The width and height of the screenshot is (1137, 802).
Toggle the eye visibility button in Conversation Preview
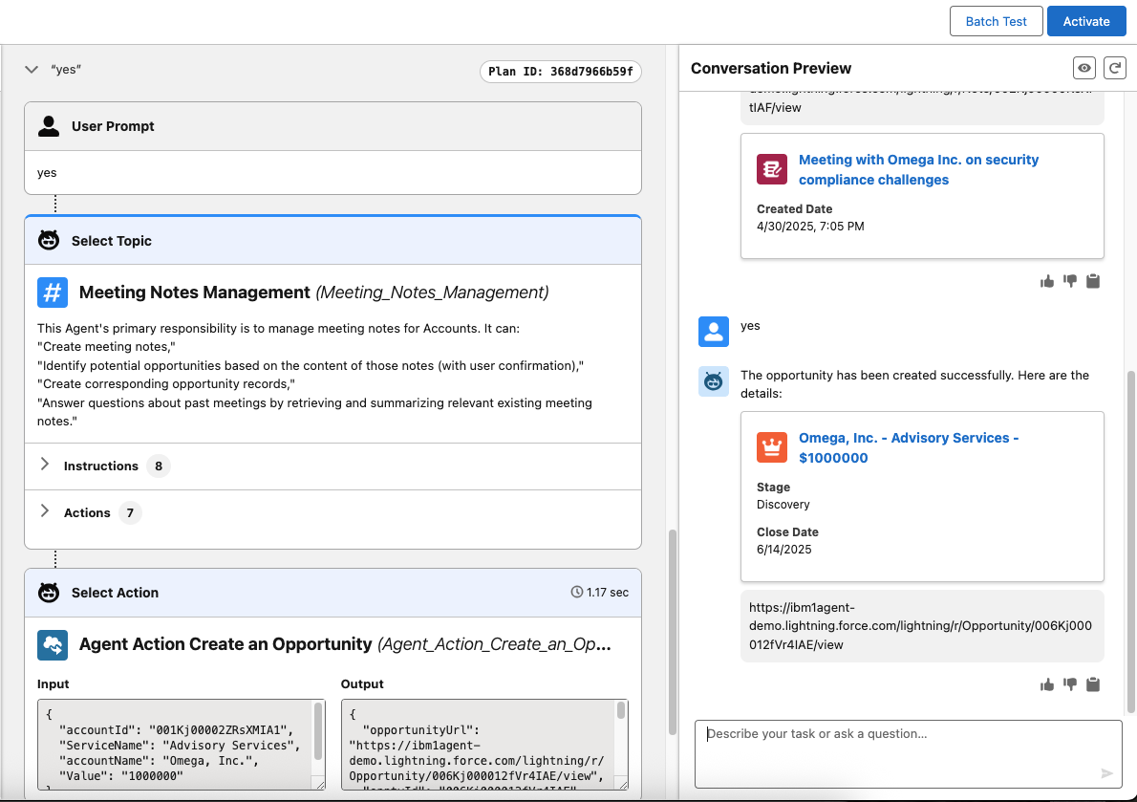click(1084, 68)
